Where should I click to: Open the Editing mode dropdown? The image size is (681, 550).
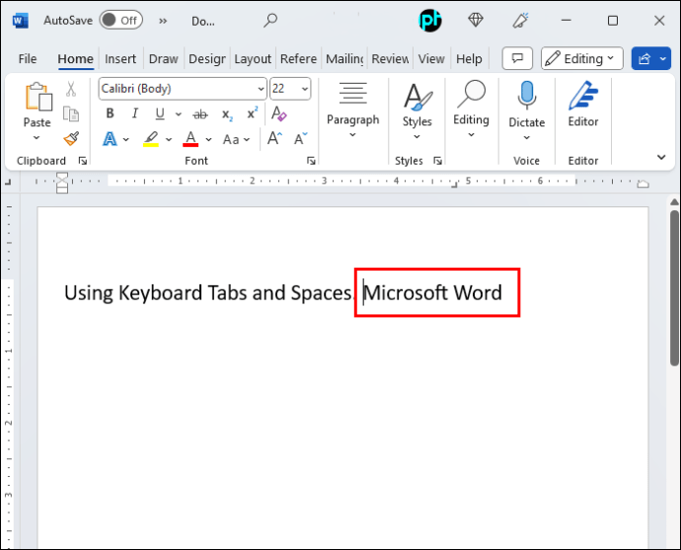point(582,58)
